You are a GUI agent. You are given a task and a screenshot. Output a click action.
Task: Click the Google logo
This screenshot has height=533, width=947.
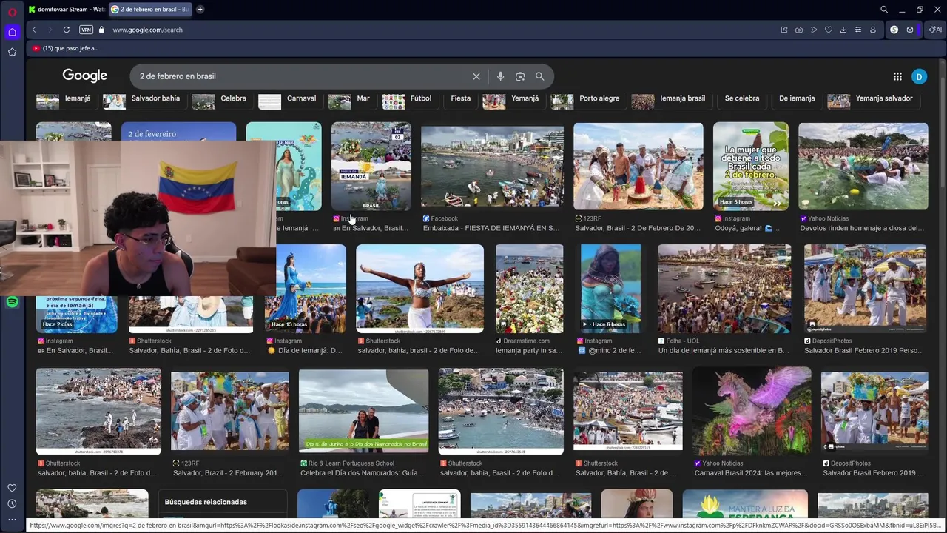click(84, 76)
